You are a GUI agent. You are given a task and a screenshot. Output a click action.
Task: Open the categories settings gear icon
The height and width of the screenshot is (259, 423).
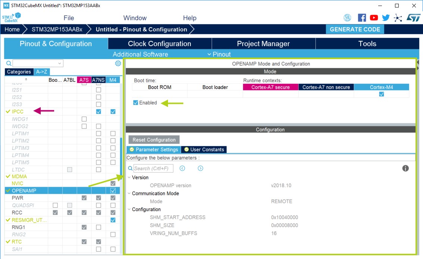(118, 63)
